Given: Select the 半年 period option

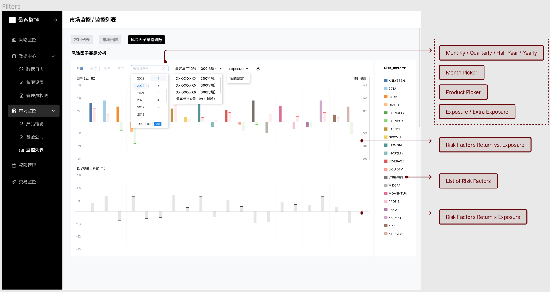Looking at the screenshot, I should point(107,69).
